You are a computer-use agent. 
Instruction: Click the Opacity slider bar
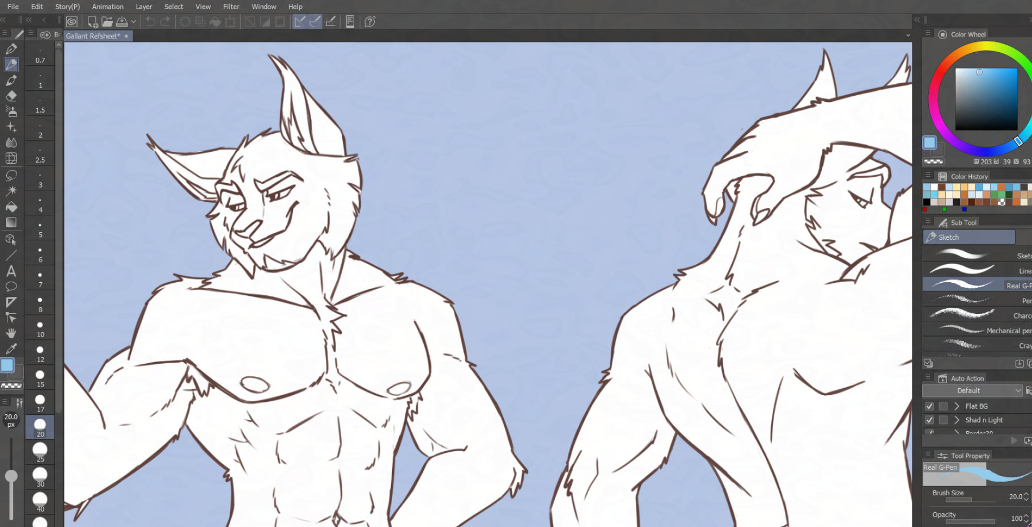pos(970,521)
